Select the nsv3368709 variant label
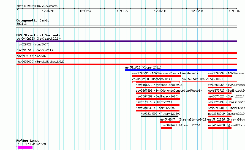The height and width of the screenshot is (150, 245). click(226, 114)
